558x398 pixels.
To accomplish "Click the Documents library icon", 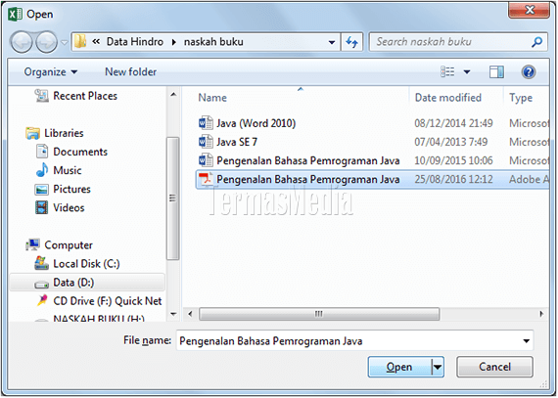I will point(42,152).
